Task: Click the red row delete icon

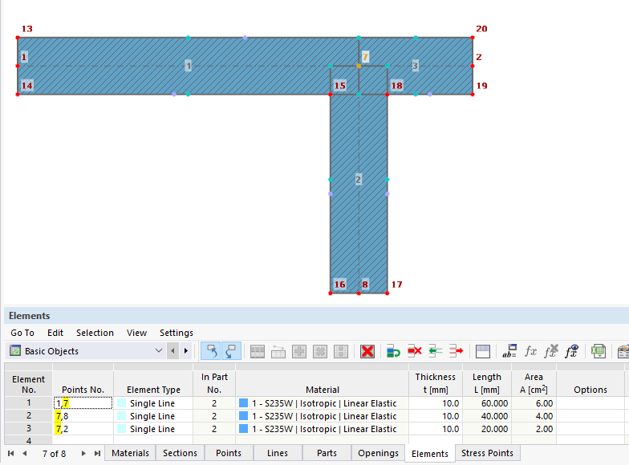Action: click(414, 351)
